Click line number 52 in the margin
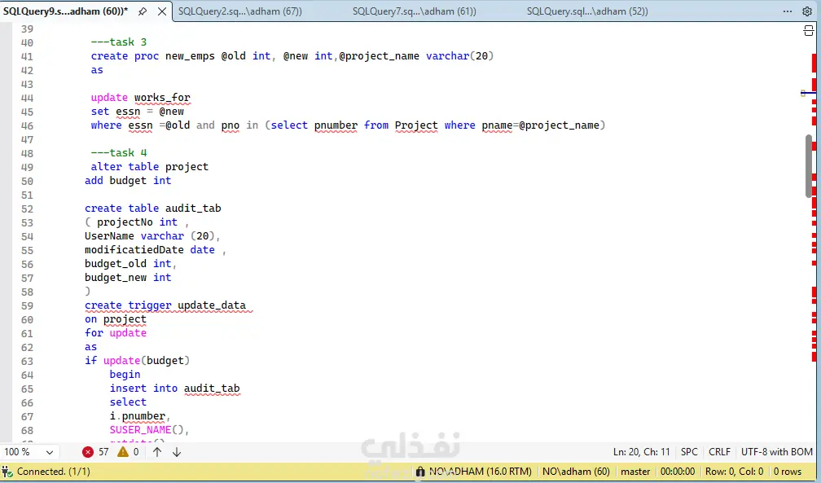Screen dimensions: 821x483 click(27, 209)
